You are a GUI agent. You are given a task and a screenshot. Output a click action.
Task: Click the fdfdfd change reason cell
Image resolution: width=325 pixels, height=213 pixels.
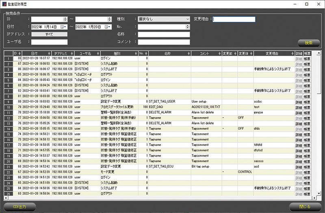[274, 145]
